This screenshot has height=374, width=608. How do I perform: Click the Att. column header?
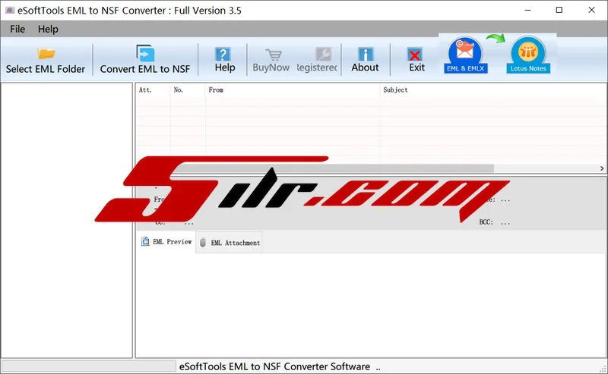[x=153, y=90]
